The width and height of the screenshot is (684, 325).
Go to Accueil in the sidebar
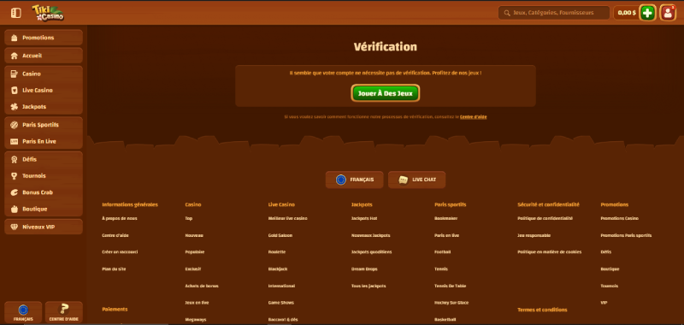(x=44, y=56)
